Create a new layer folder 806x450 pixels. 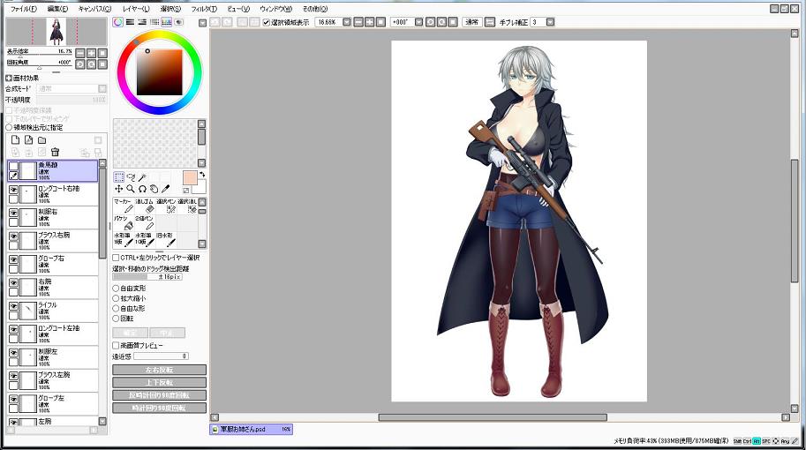click(x=41, y=139)
